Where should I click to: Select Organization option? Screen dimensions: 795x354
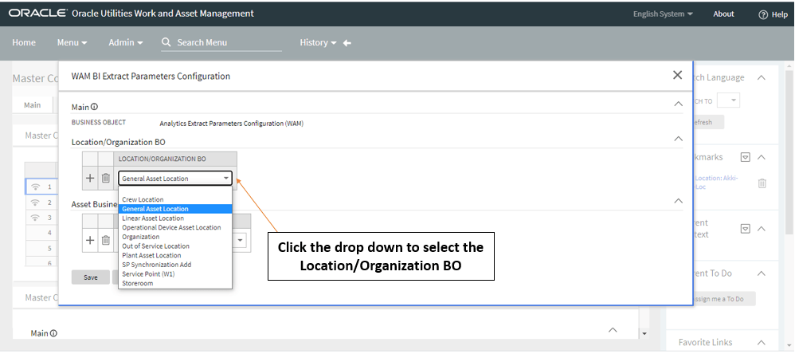tap(175, 236)
